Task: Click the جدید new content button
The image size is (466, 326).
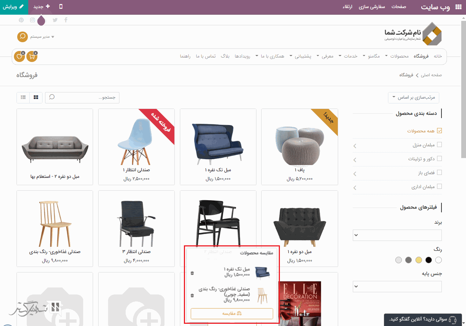Action: [41, 7]
